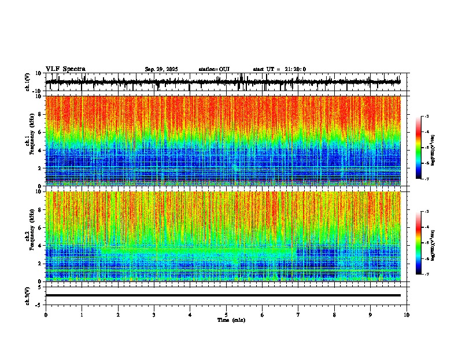Image resolution: width=458 pixels, height=353 pixels.
Task: Click the time axis tick label '0'
Action: pos(46,315)
